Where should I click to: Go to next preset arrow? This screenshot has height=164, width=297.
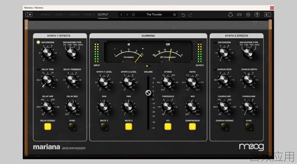[127, 15]
